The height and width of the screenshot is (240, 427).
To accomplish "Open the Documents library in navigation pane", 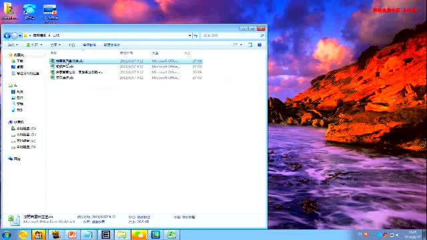I will point(17,104).
